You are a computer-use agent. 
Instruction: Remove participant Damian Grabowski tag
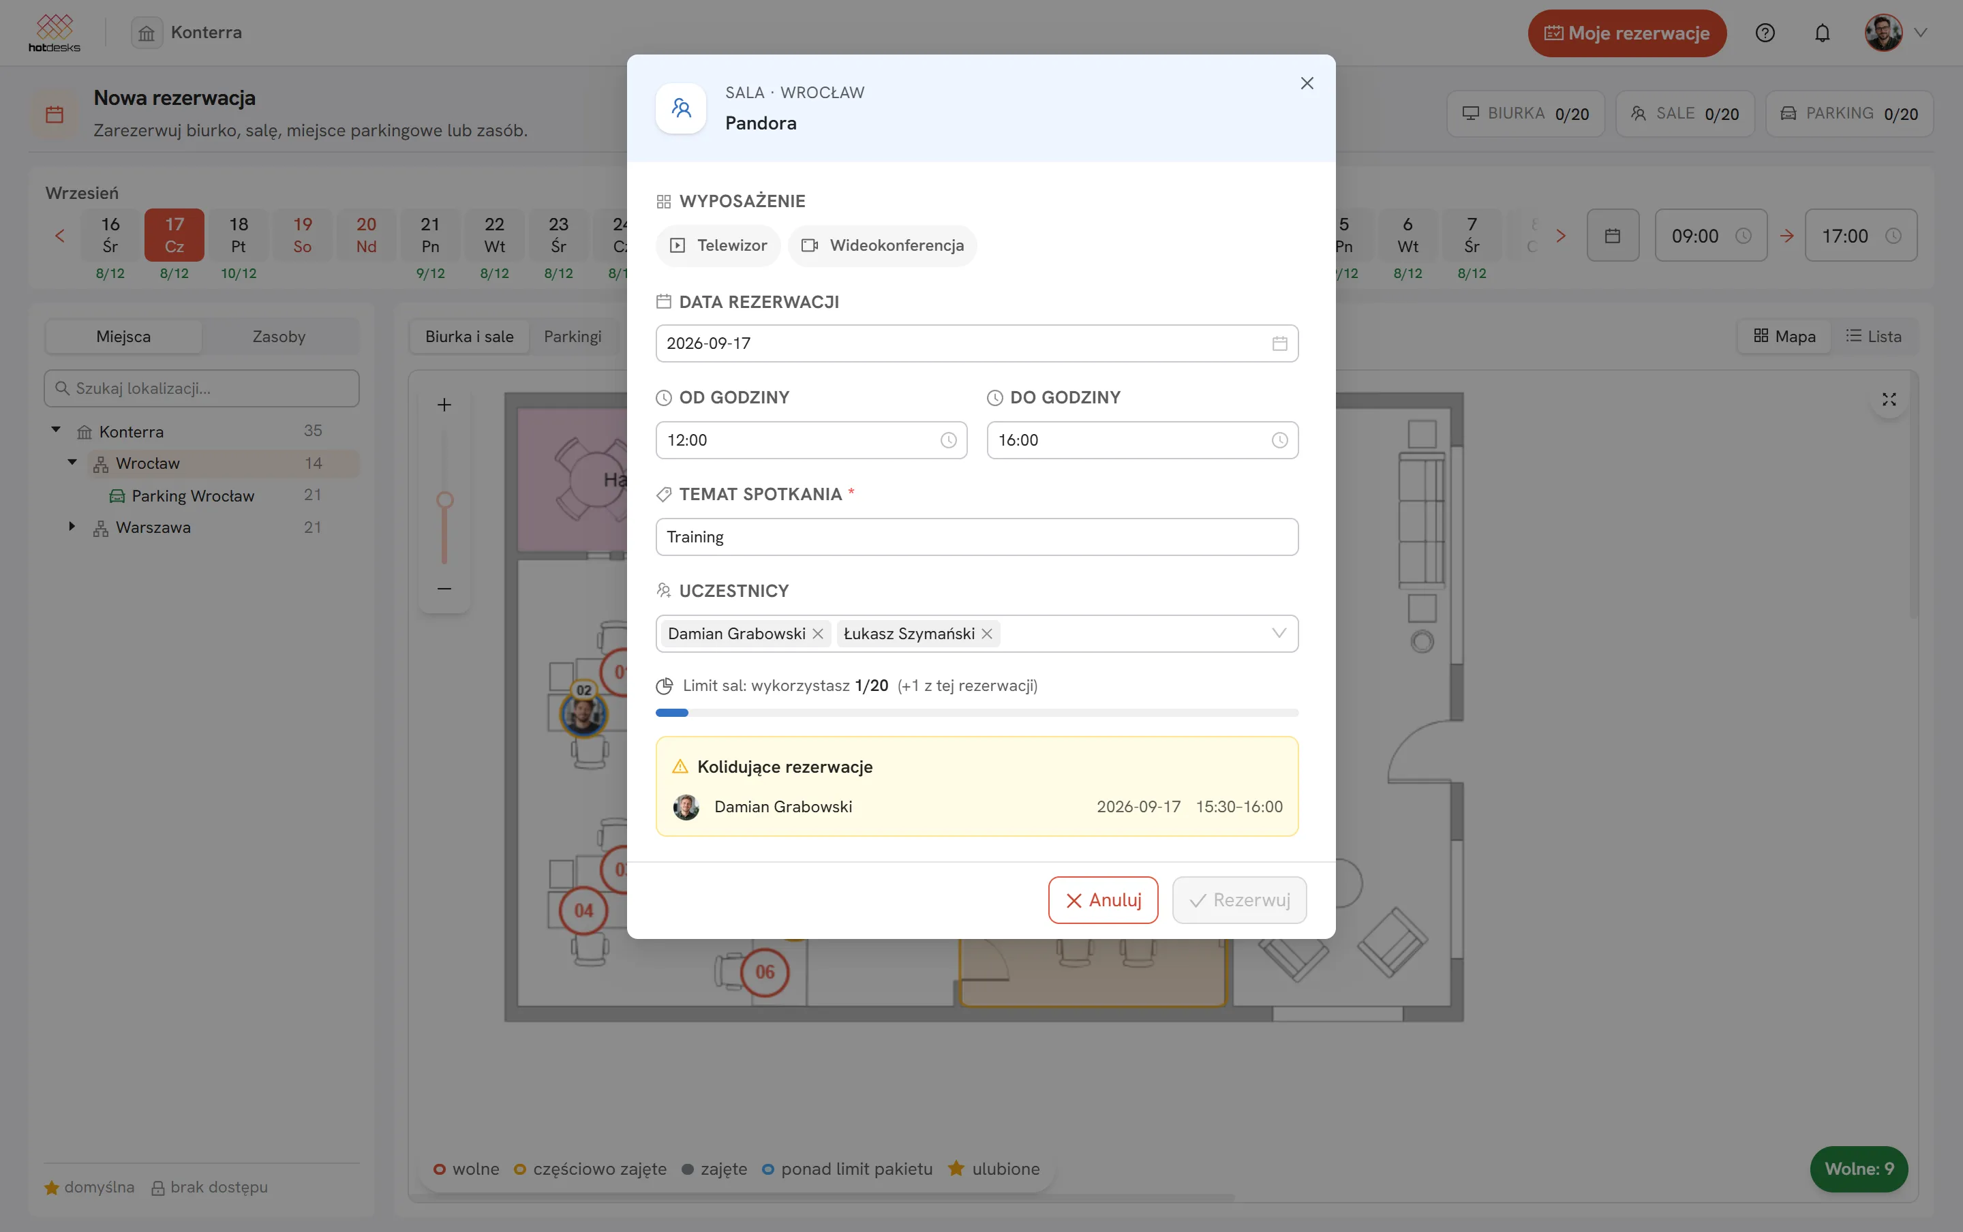point(817,634)
